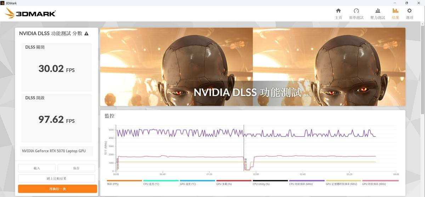Click the 02:00 mark on chart time axis
This screenshot has width=425, height=197.
click(x=256, y=174)
